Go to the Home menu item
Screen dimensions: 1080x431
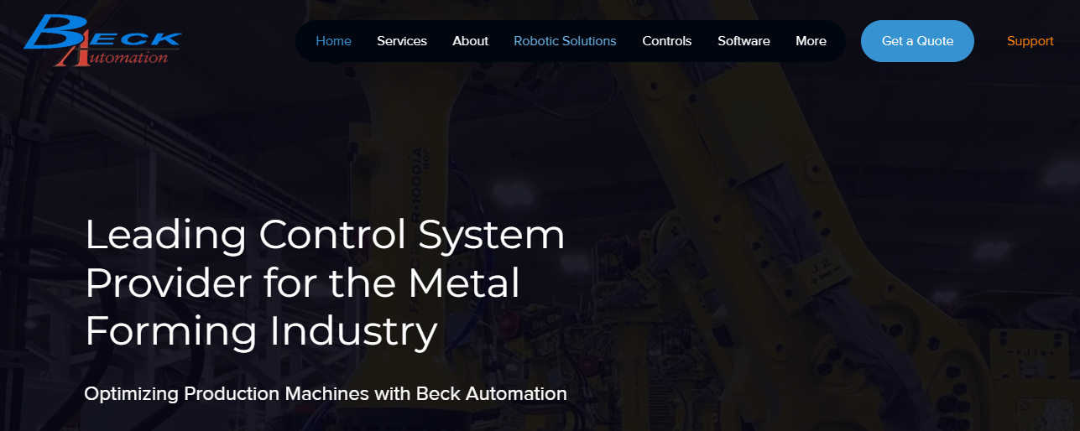coord(333,41)
